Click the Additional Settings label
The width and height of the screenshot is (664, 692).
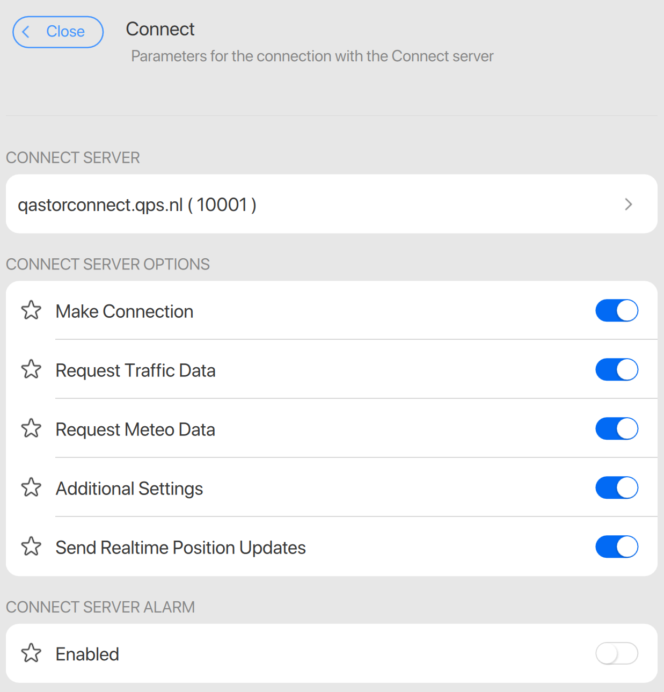pyautogui.click(x=129, y=489)
